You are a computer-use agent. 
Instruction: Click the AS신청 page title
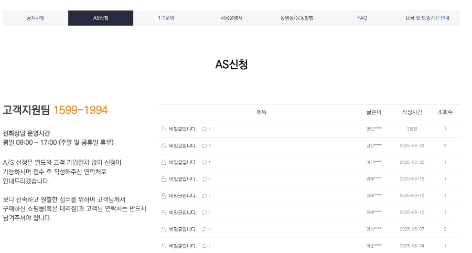pos(231,64)
